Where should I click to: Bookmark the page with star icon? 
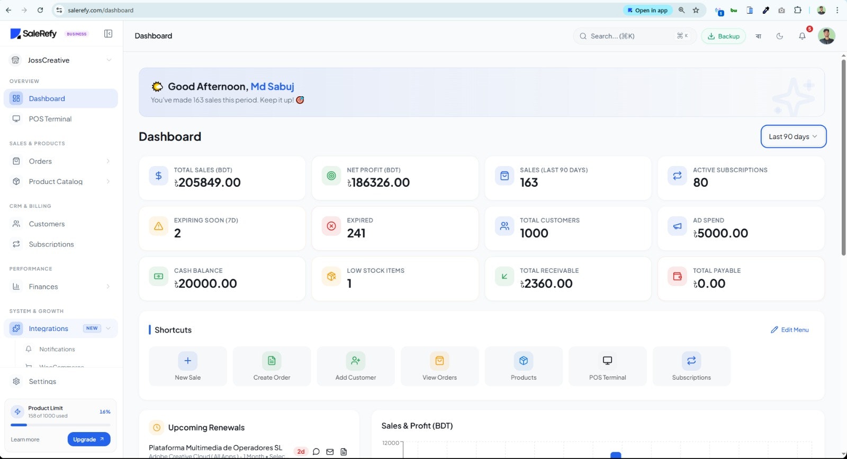(696, 10)
